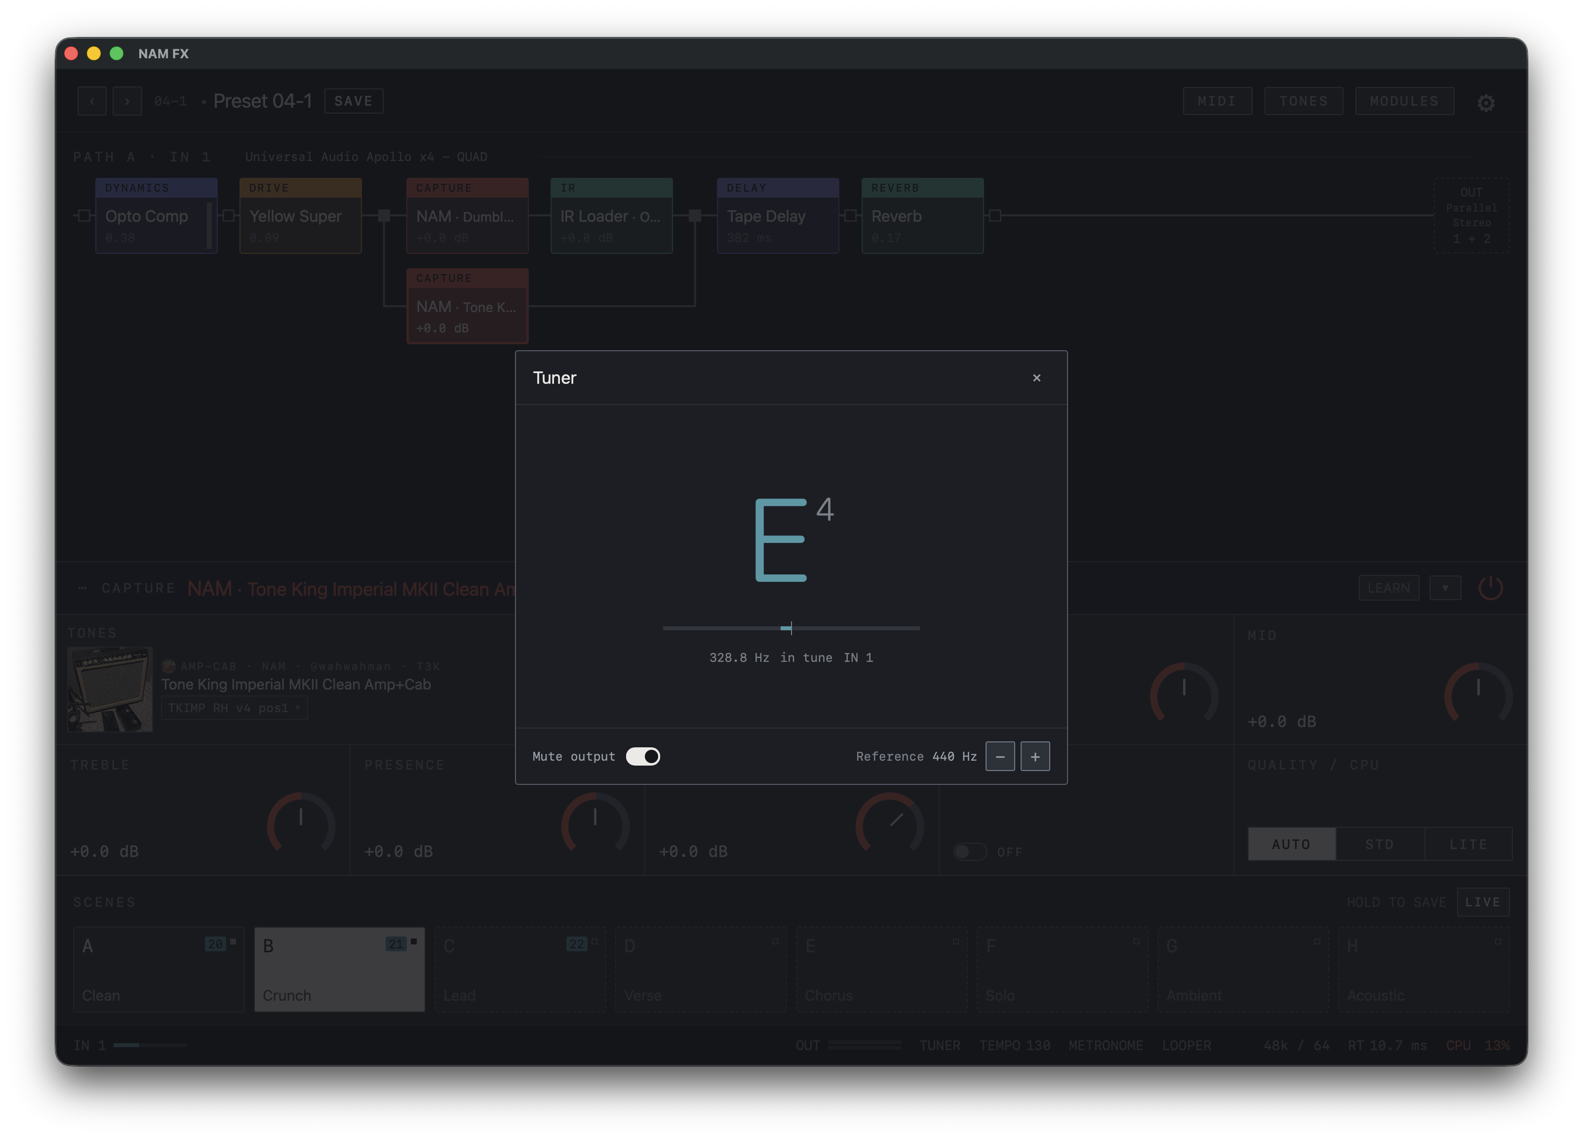The image size is (1583, 1139).
Task: Select scene C Lead
Action: pyautogui.click(x=520, y=969)
